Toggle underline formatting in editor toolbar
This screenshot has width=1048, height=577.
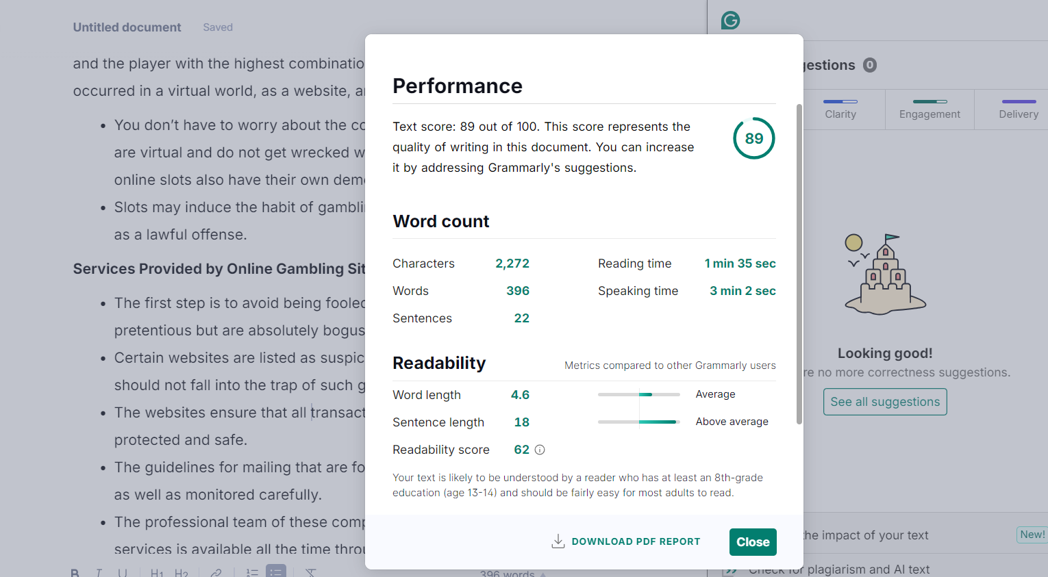[x=123, y=573]
